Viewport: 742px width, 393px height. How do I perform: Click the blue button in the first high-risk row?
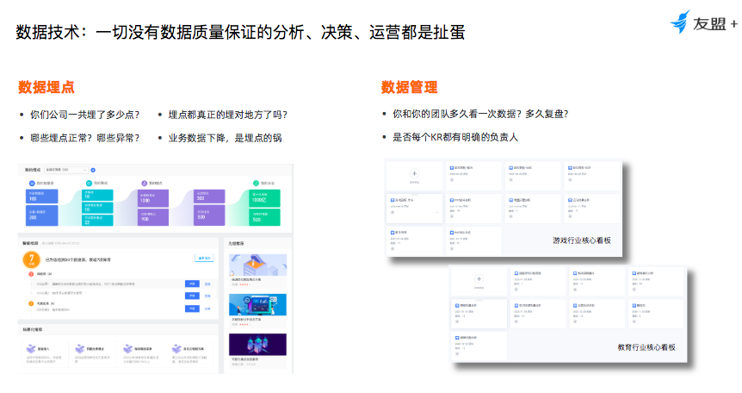[192, 284]
